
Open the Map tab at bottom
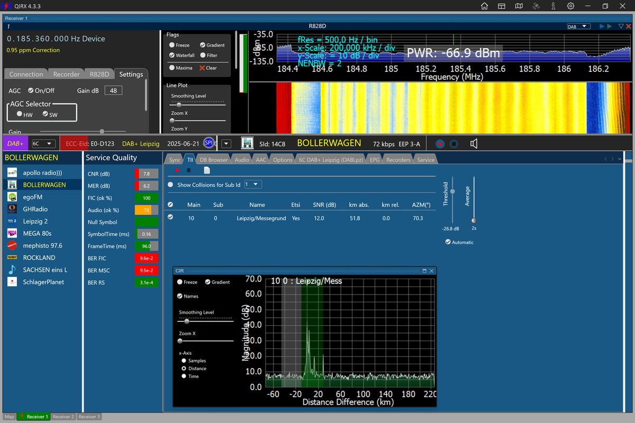pos(10,417)
